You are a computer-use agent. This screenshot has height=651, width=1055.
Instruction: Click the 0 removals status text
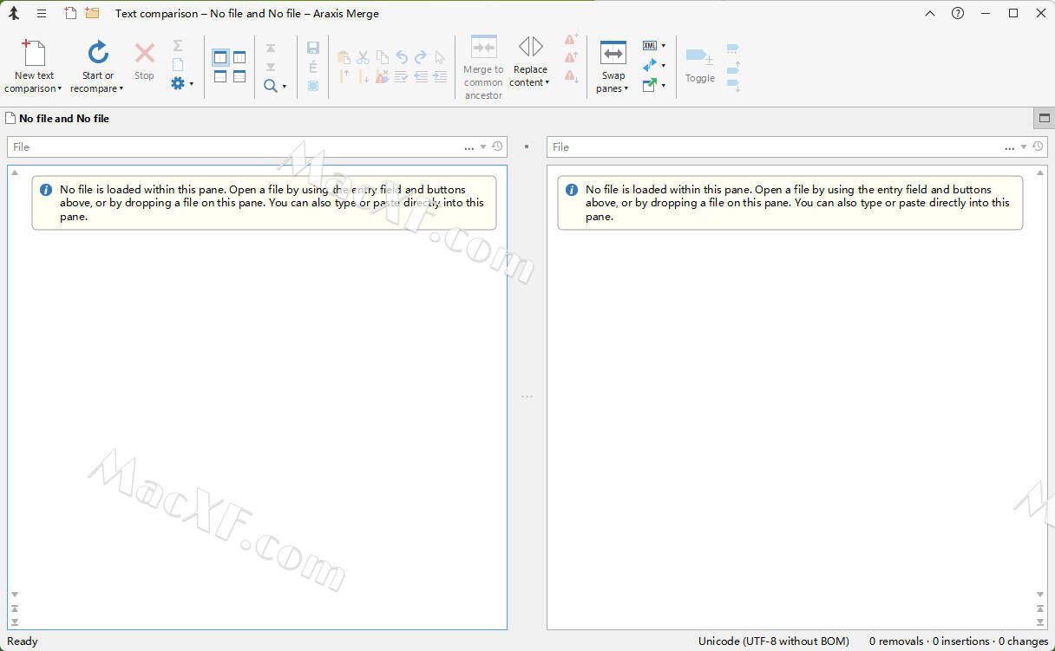tap(896, 641)
